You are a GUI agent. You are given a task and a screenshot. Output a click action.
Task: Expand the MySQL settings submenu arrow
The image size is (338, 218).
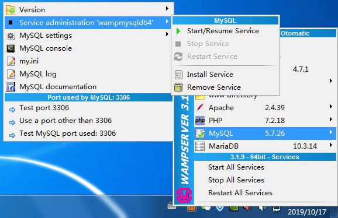167,34
